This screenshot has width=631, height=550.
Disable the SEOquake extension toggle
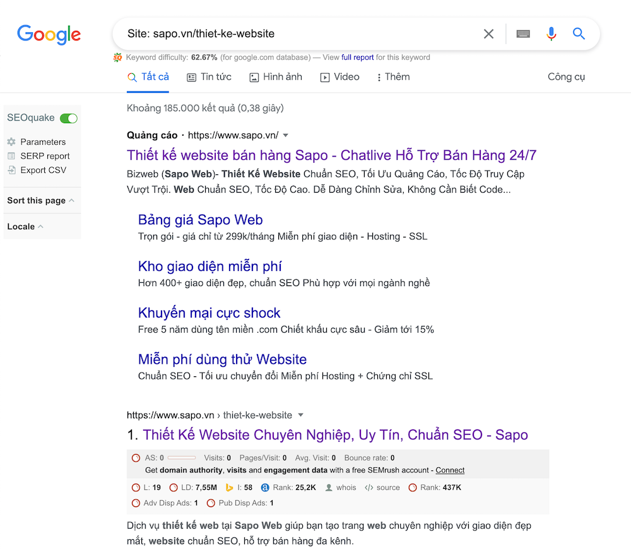[69, 117]
